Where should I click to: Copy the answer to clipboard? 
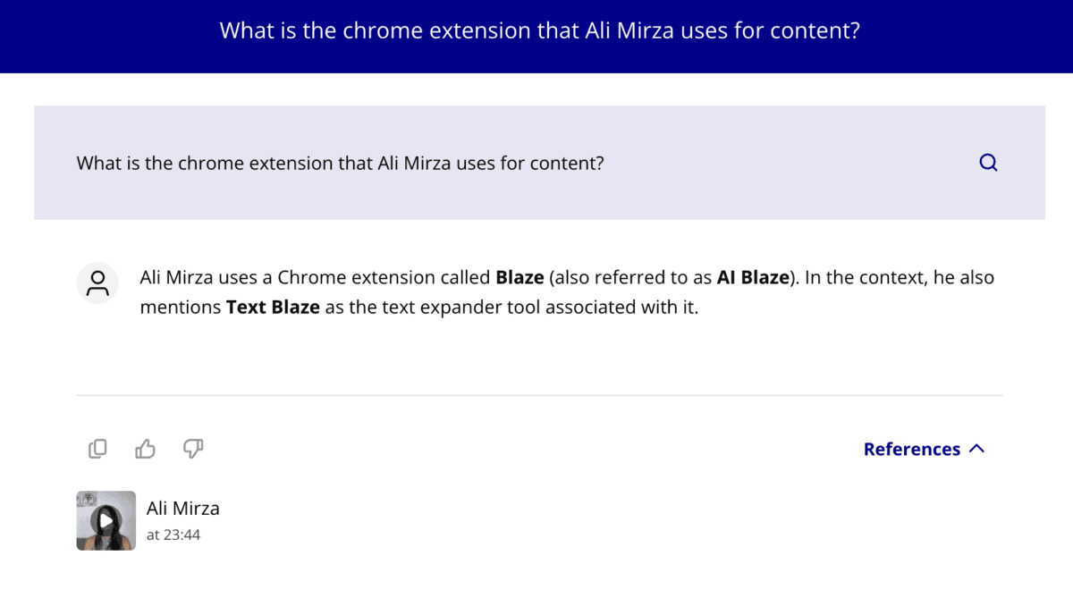click(97, 449)
